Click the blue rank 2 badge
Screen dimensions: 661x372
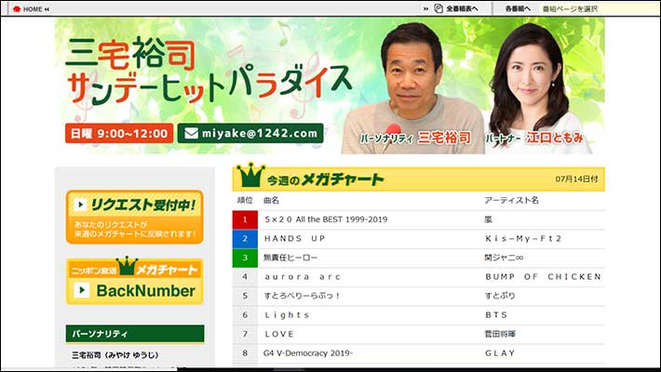(245, 238)
